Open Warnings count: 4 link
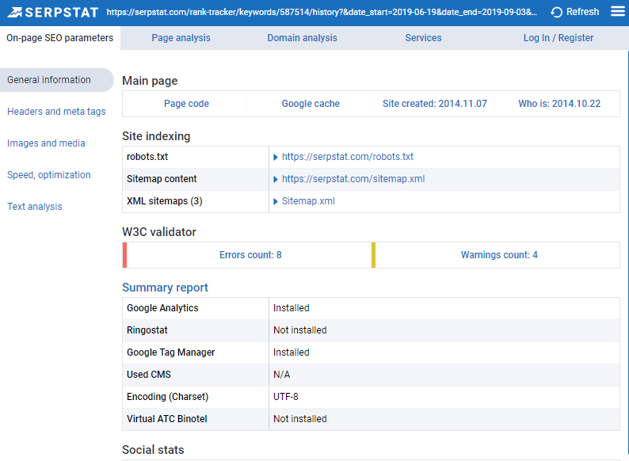 click(x=499, y=255)
